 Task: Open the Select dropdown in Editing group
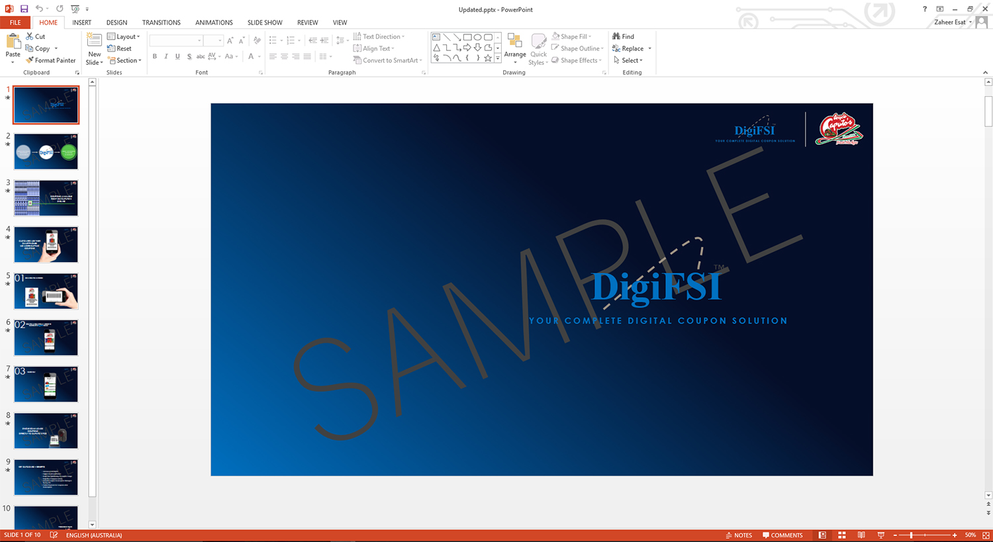(x=630, y=60)
